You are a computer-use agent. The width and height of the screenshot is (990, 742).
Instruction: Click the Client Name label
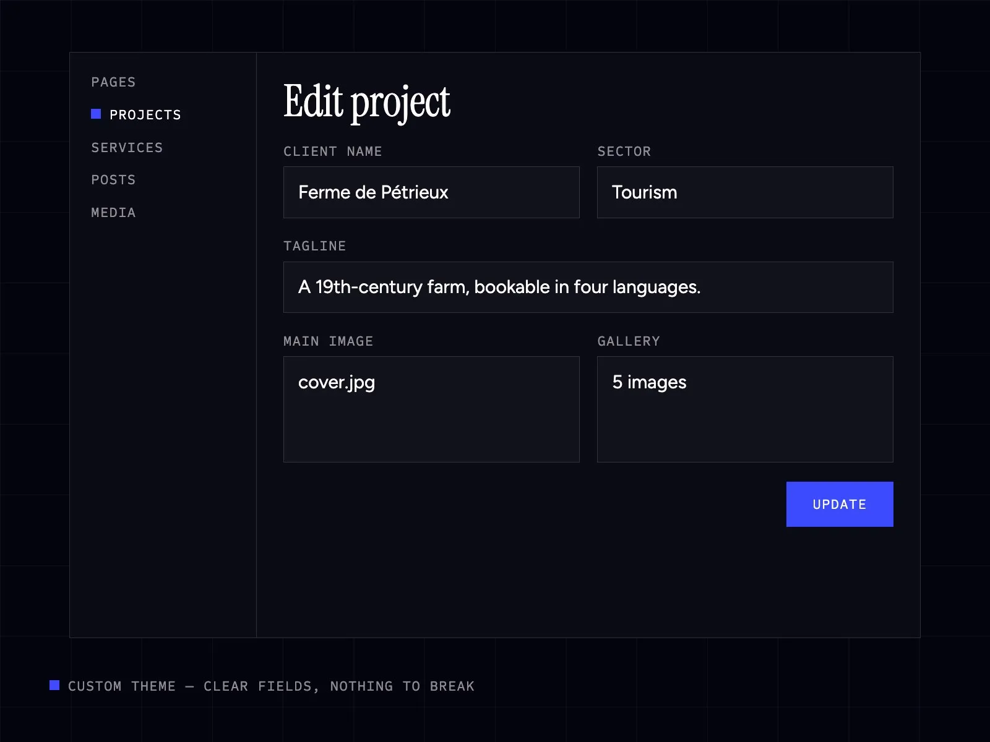pos(333,151)
